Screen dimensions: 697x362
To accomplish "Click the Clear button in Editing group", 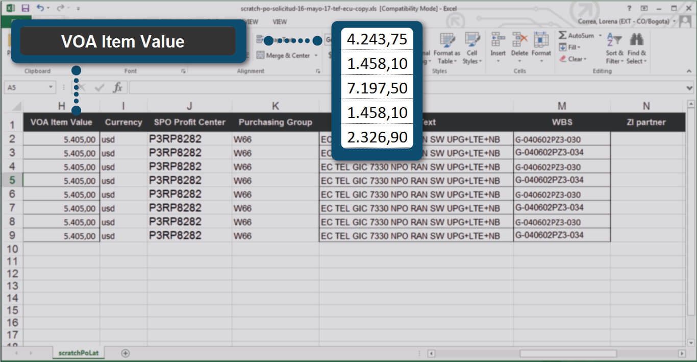I will pyautogui.click(x=574, y=59).
